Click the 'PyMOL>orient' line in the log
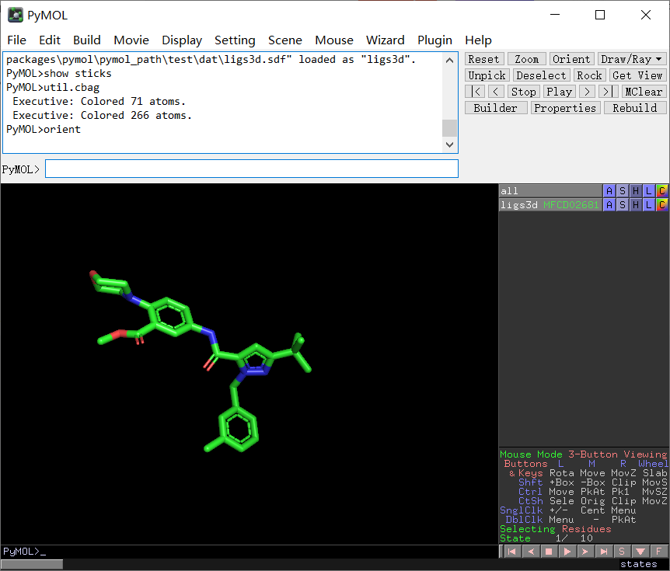The width and height of the screenshot is (670, 571). point(44,130)
